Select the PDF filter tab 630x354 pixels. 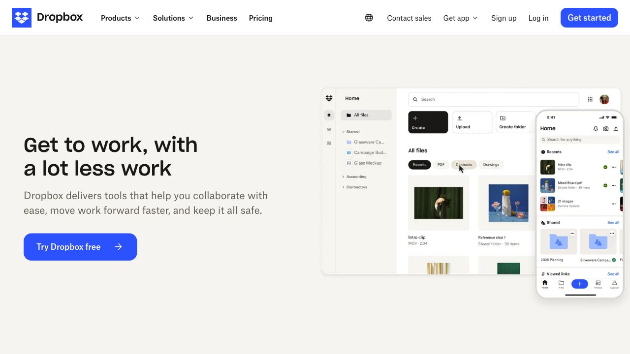point(441,165)
